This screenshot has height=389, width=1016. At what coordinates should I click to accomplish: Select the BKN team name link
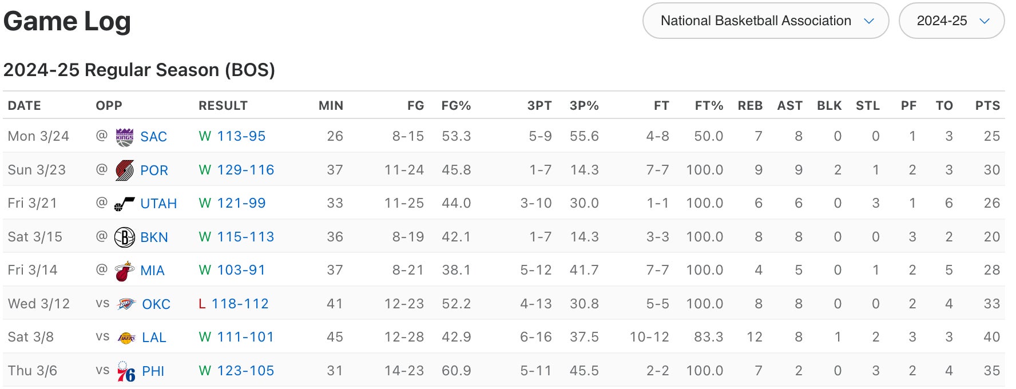pyautogui.click(x=154, y=237)
